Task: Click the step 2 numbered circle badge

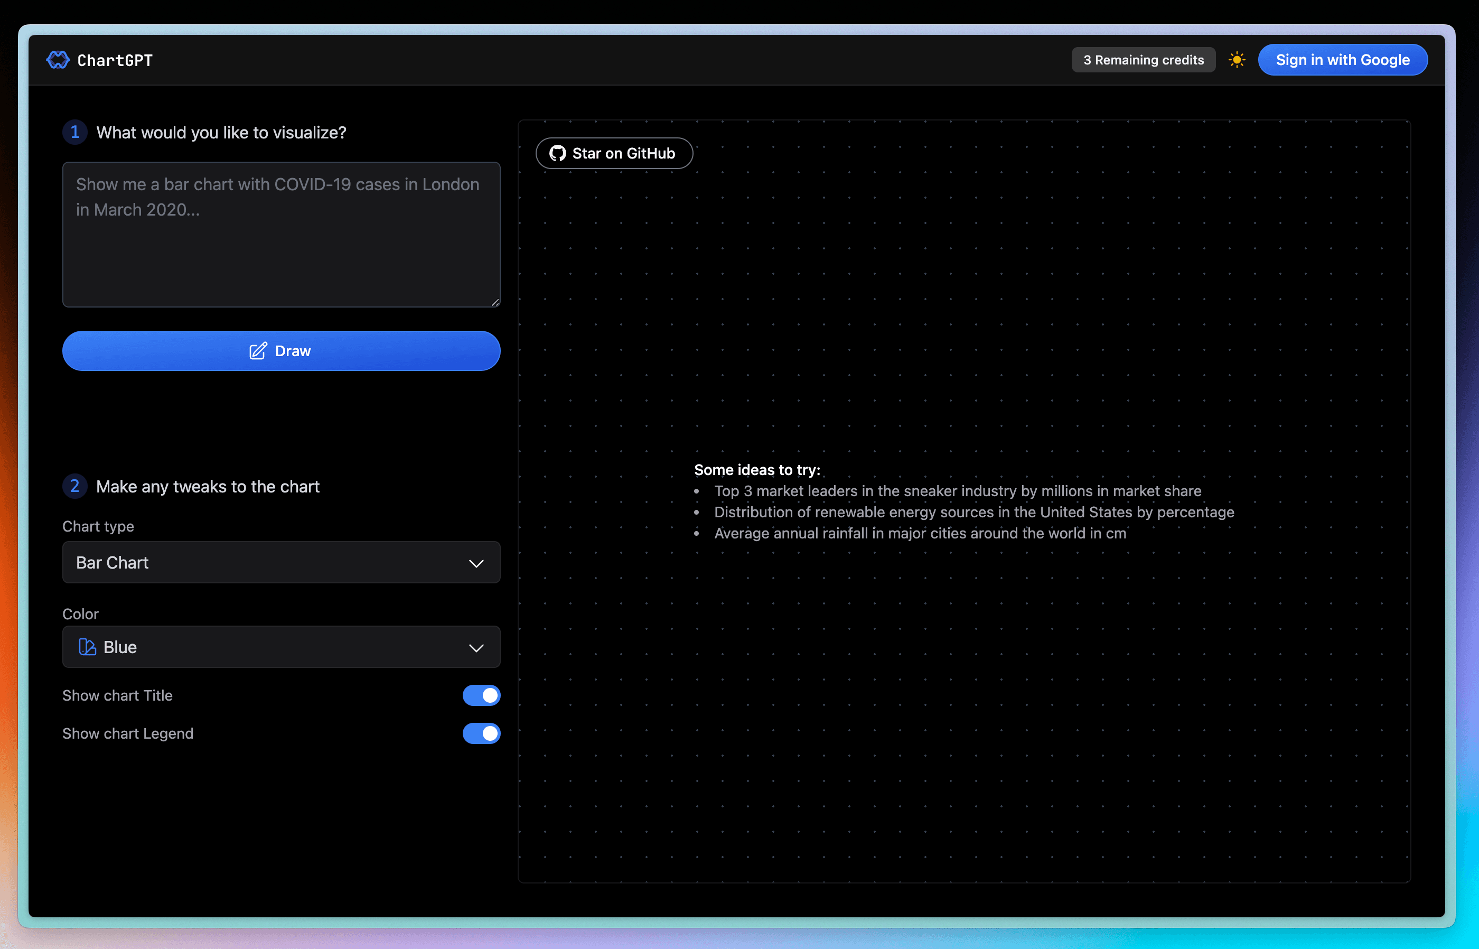Action: pos(74,486)
